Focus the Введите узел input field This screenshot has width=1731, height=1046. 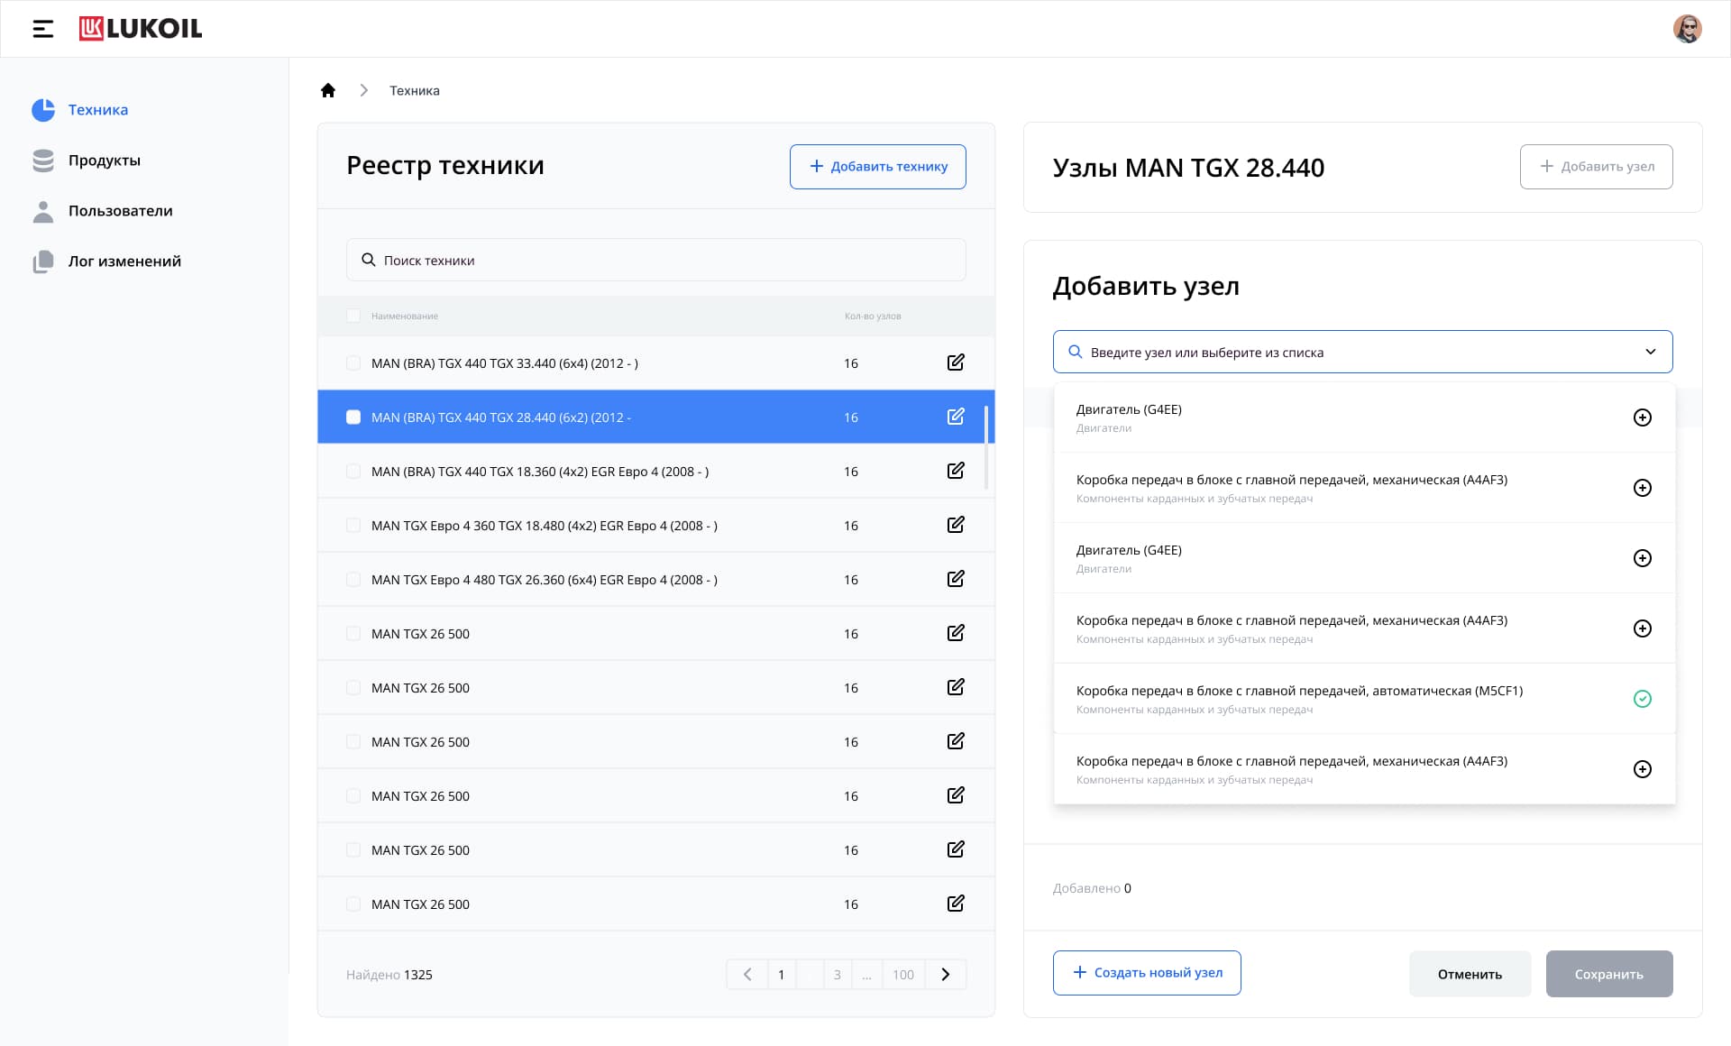coord(1362,352)
